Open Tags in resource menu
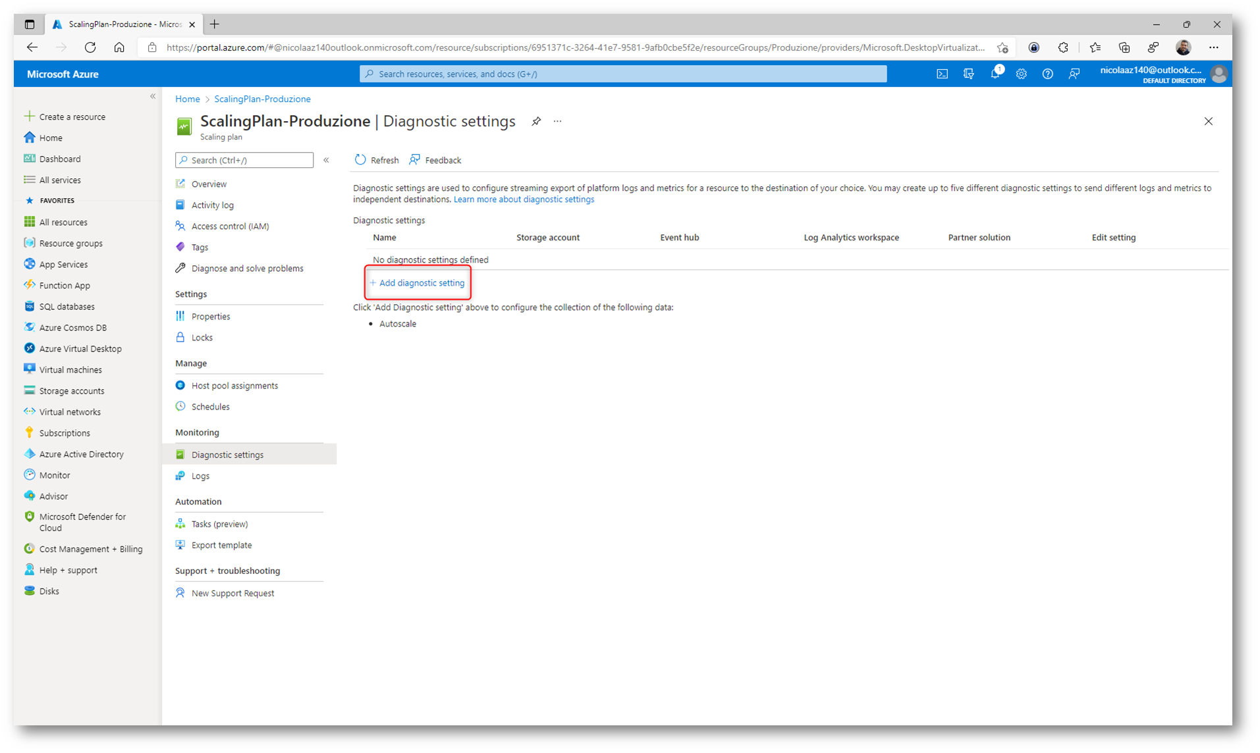 tap(200, 247)
